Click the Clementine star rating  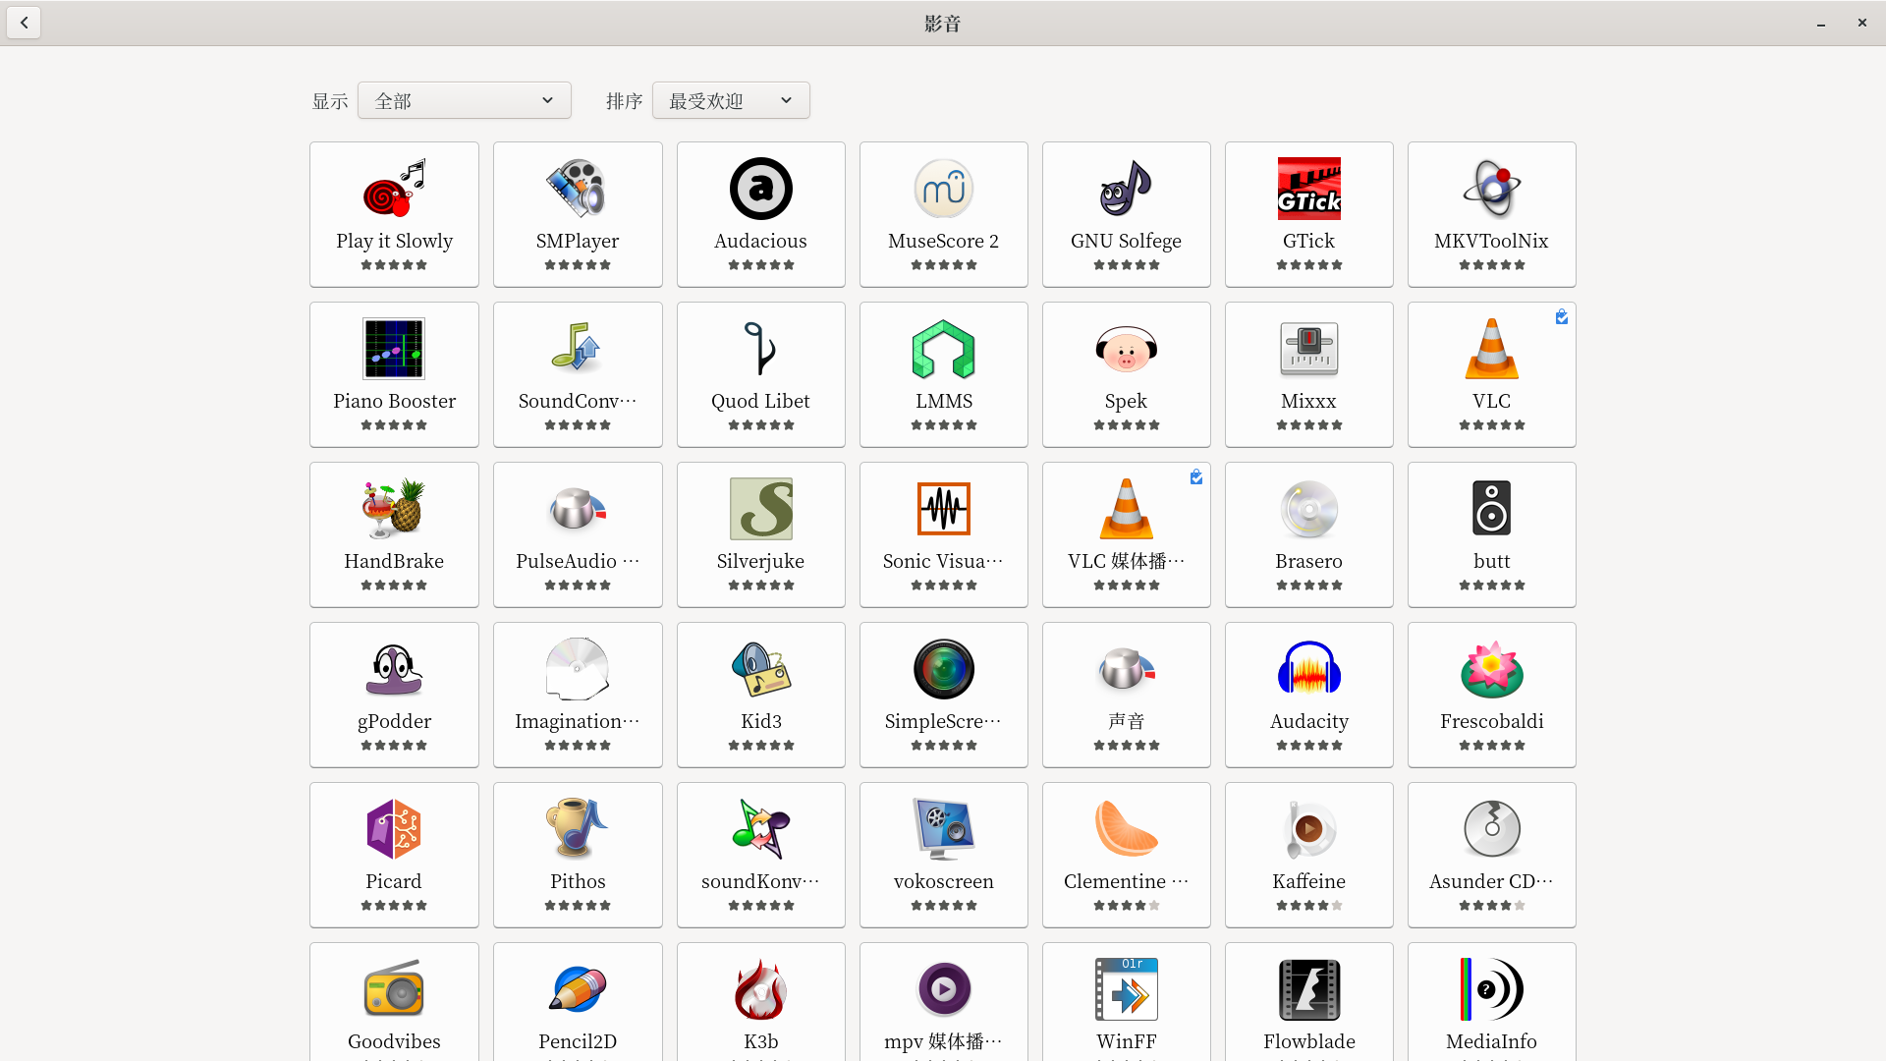(x=1127, y=906)
